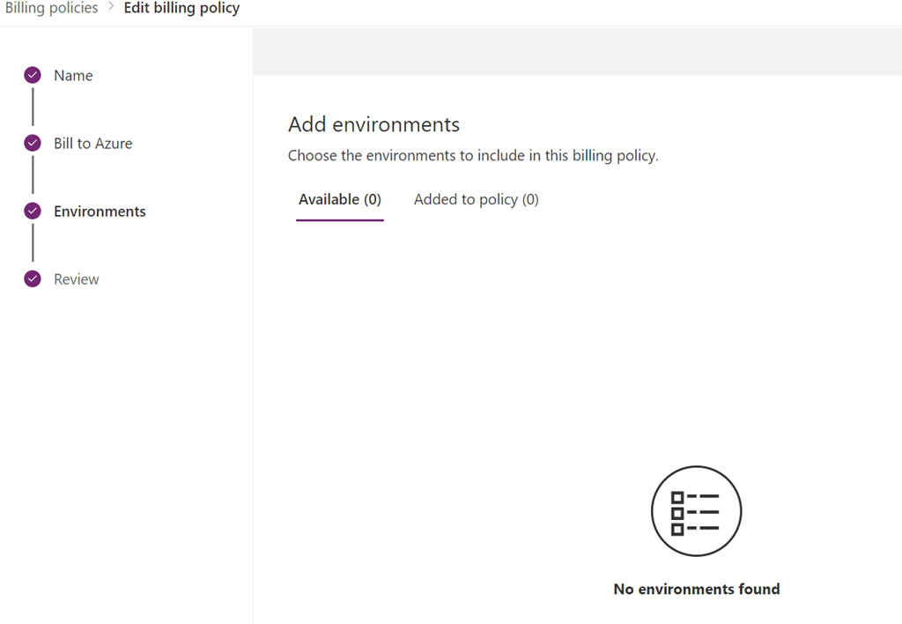
Task: Go back to Billing policies breadcrumb
Action: [x=50, y=8]
